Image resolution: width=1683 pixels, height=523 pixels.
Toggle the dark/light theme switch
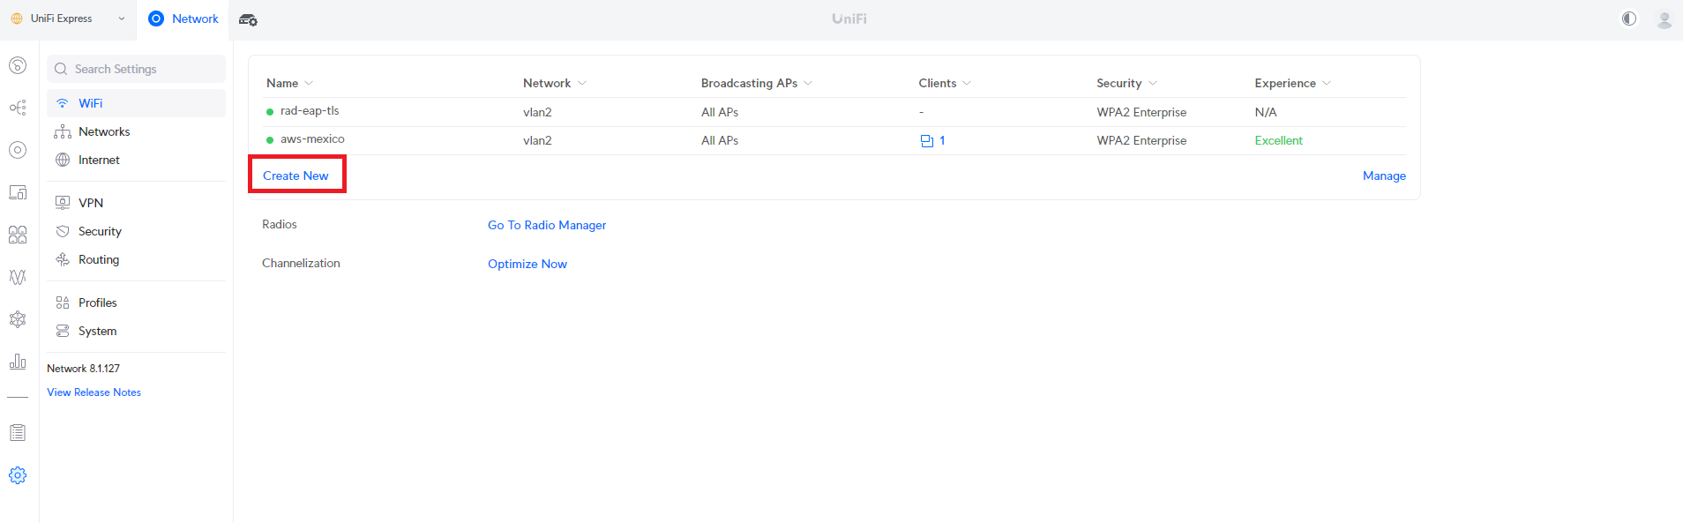[x=1628, y=19]
